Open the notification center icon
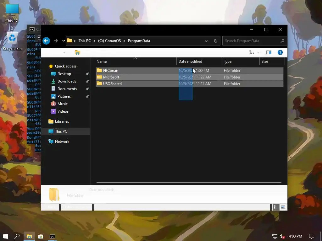 click(312, 236)
